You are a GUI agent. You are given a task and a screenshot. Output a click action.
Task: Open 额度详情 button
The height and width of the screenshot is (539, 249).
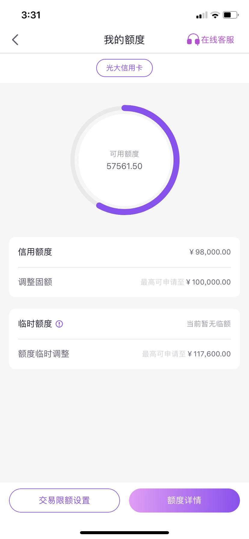pyautogui.click(x=184, y=500)
